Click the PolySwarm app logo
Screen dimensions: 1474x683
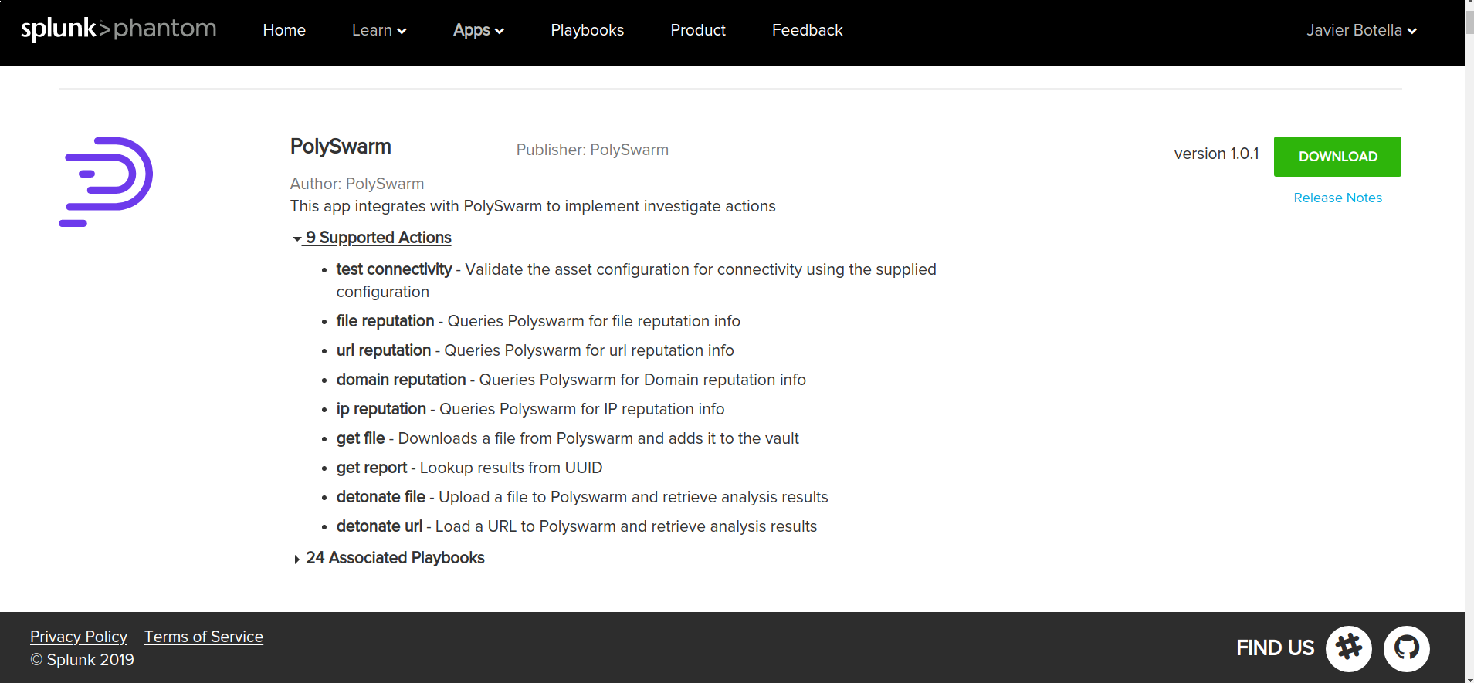click(x=106, y=182)
